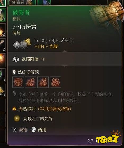Click the T键 查看 hint at top
124x148 pixels.
17,2
